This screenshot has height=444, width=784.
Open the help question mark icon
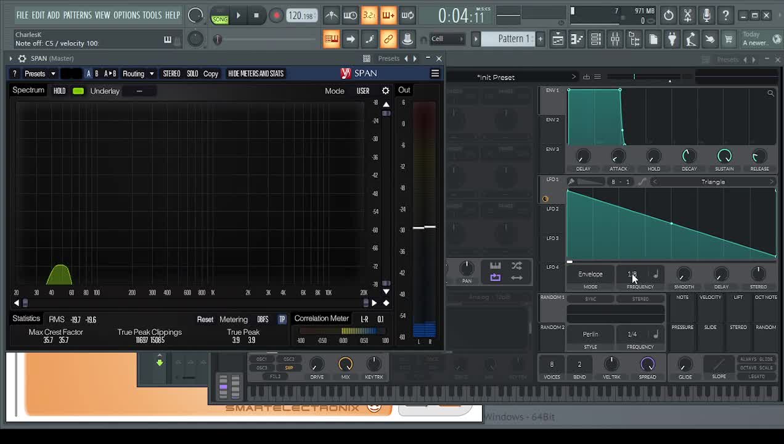726,15
